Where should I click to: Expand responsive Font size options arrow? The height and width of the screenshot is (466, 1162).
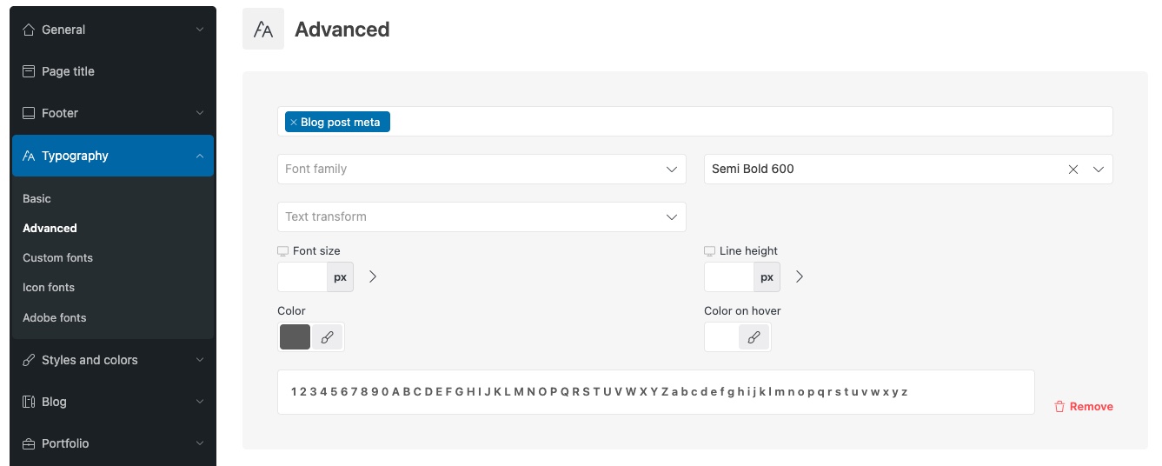click(x=373, y=277)
